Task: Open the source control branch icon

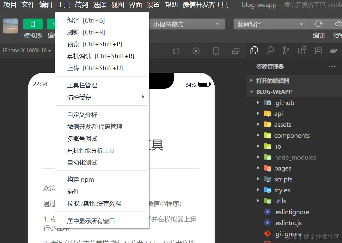Action: click(x=286, y=51)
